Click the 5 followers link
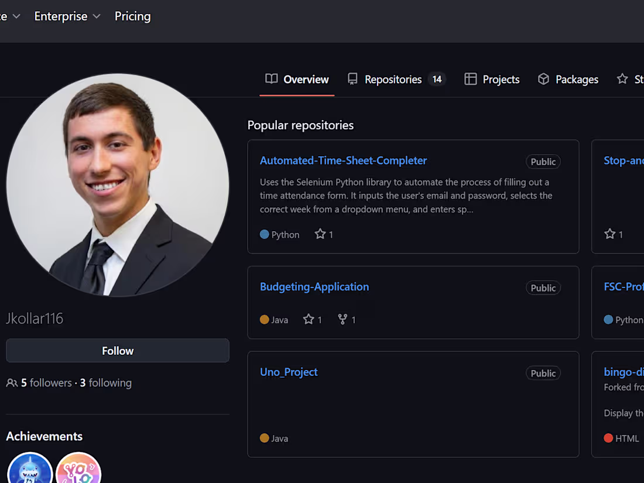The width and height of the screenshot is (644, 483). (46, 383)
